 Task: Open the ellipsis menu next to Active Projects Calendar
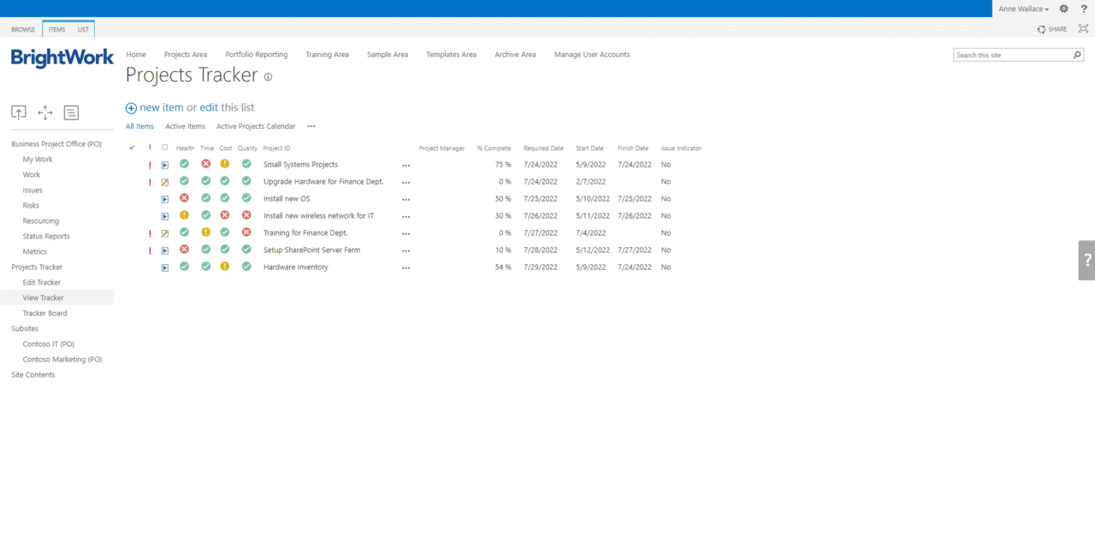point(311,126)
